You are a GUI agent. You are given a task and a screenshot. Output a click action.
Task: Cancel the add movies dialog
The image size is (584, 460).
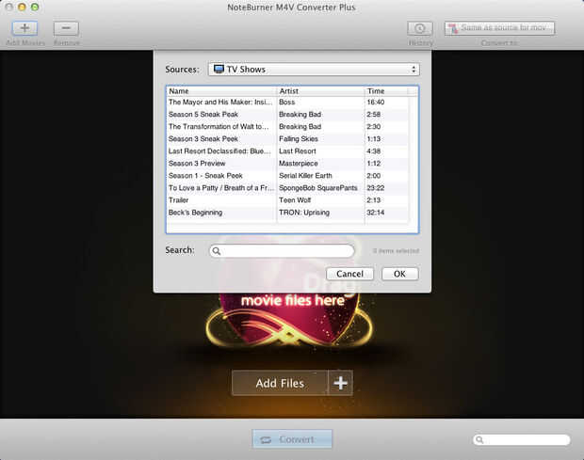click(x=349, y=274)
